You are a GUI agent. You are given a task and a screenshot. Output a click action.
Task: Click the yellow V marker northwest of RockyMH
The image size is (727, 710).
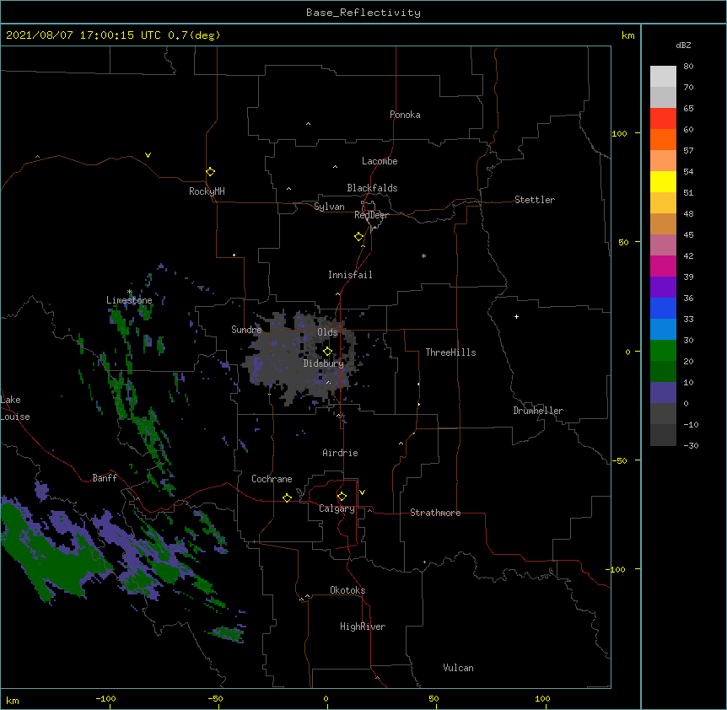[148, 155]
